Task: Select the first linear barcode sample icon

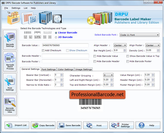Action: tap(28, 33)
